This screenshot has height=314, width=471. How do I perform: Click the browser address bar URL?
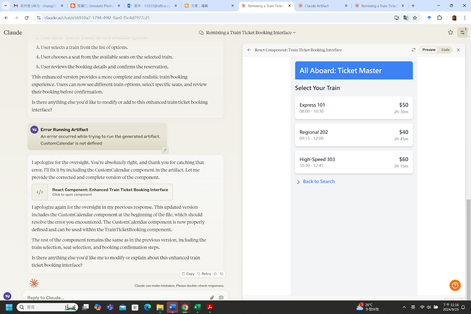97,18
